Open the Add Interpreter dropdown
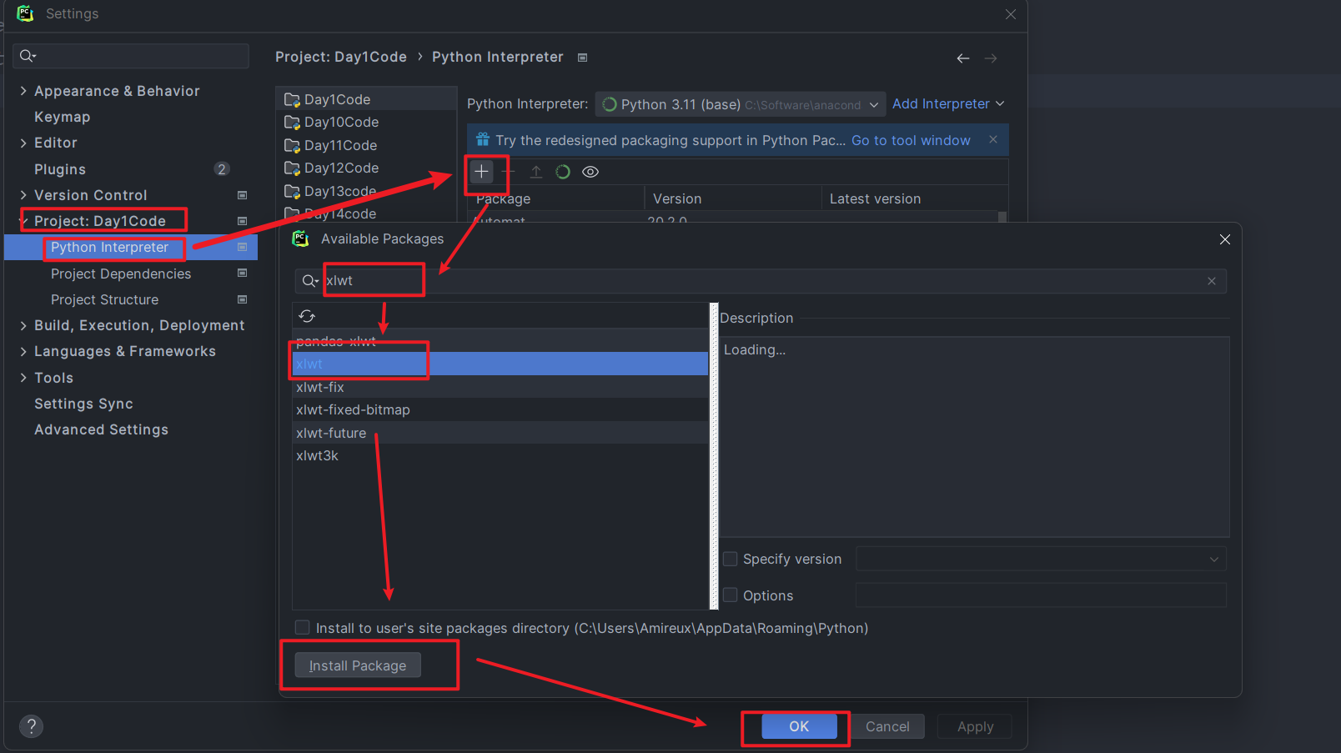The image size is (1341, 753). (948, 104)
